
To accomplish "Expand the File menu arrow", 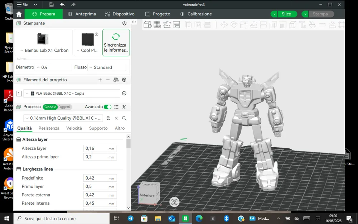I will point(35,5).
